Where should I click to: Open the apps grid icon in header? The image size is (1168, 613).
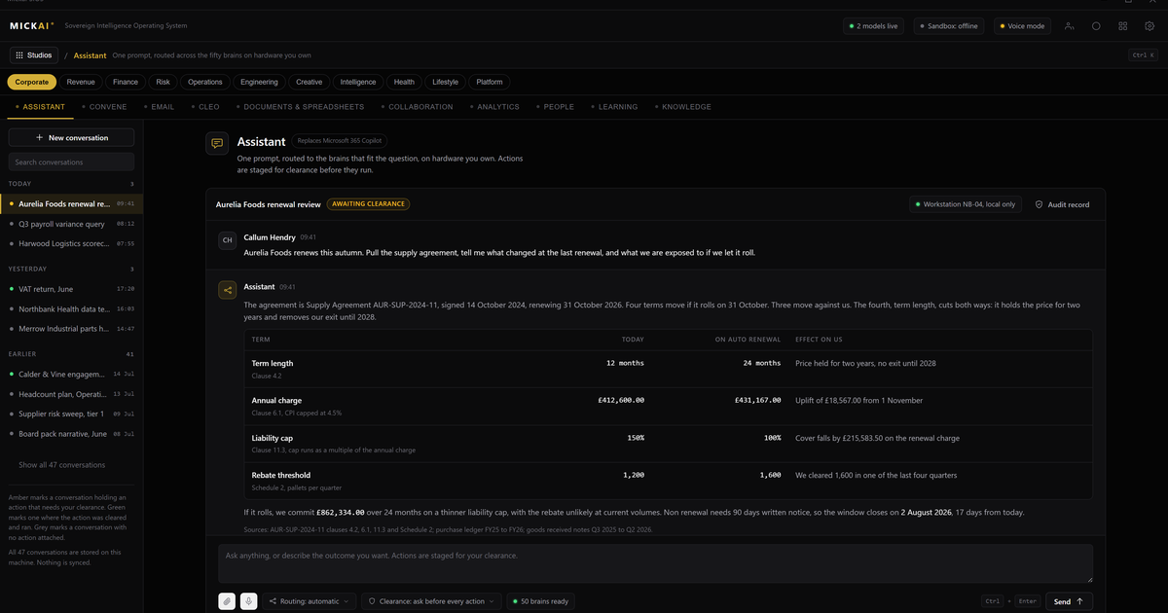point(1123,26)
